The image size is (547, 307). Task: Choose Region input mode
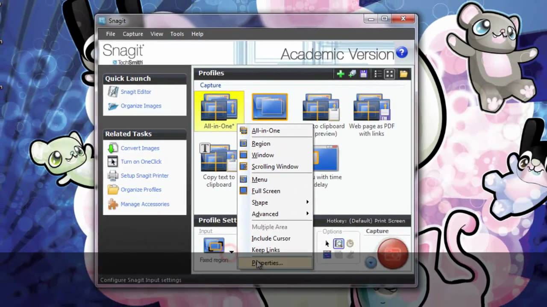275,144
